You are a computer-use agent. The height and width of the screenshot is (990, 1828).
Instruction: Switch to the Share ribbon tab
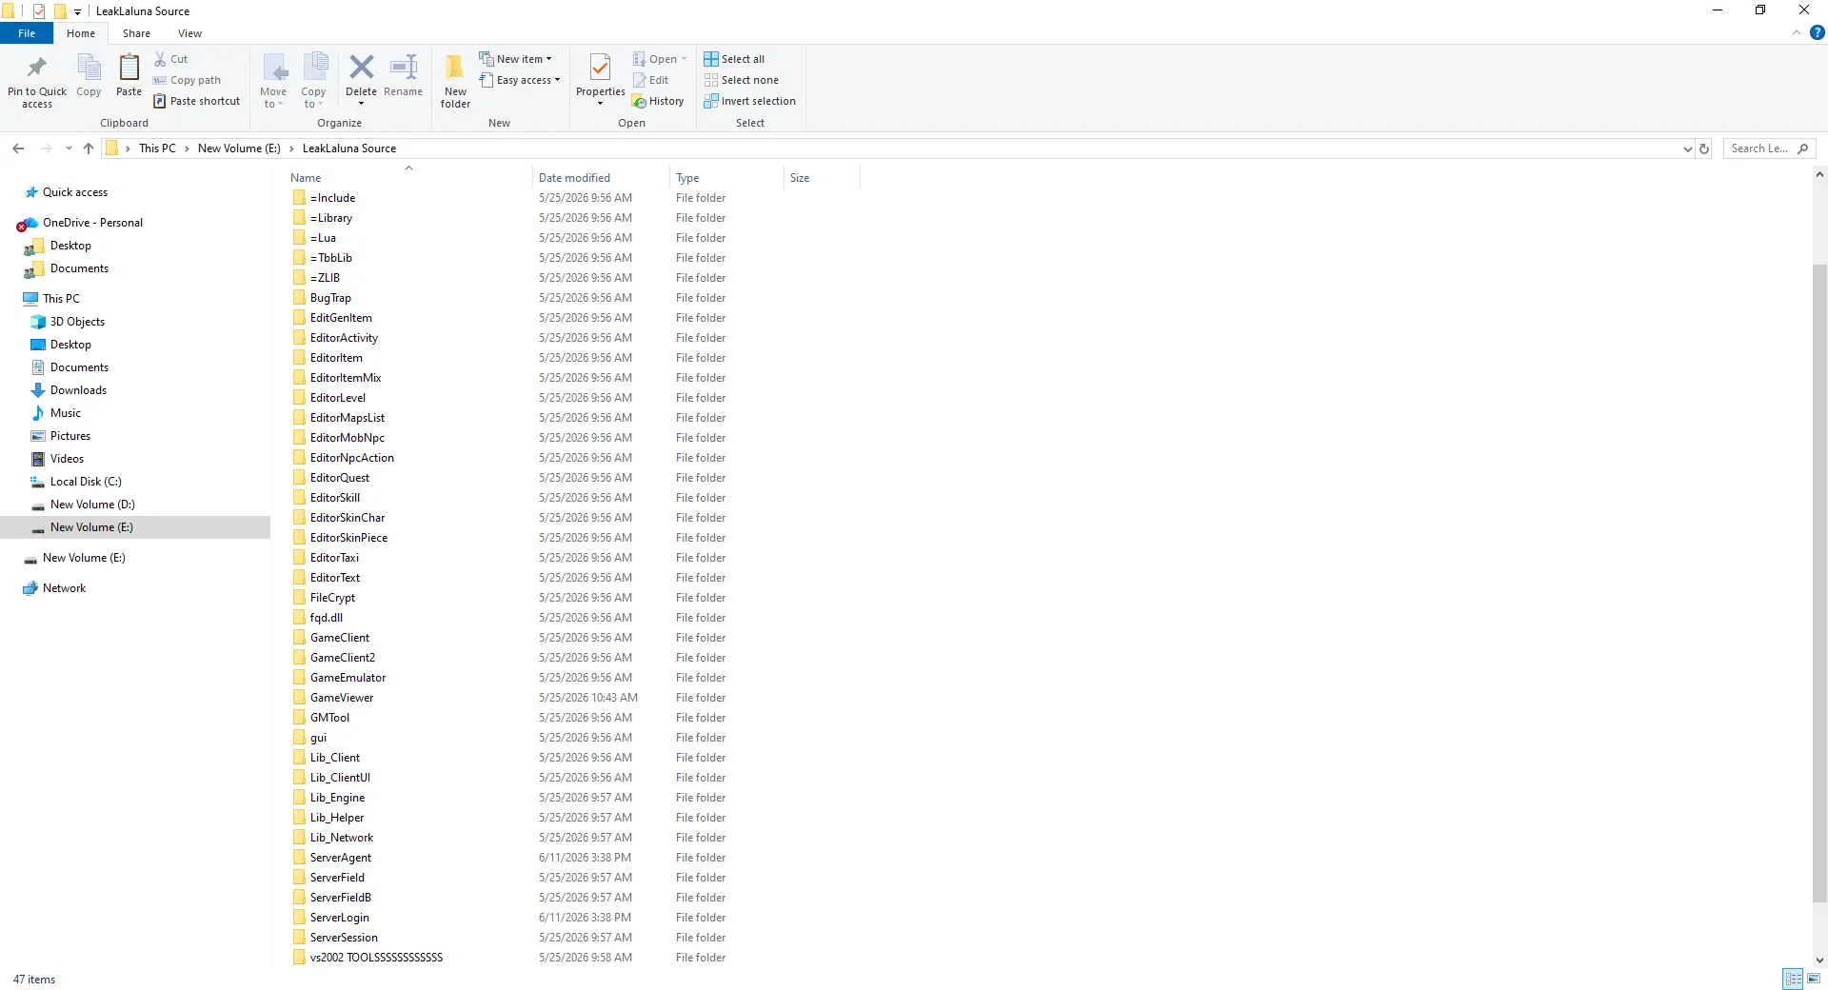(x=136, y=33)
